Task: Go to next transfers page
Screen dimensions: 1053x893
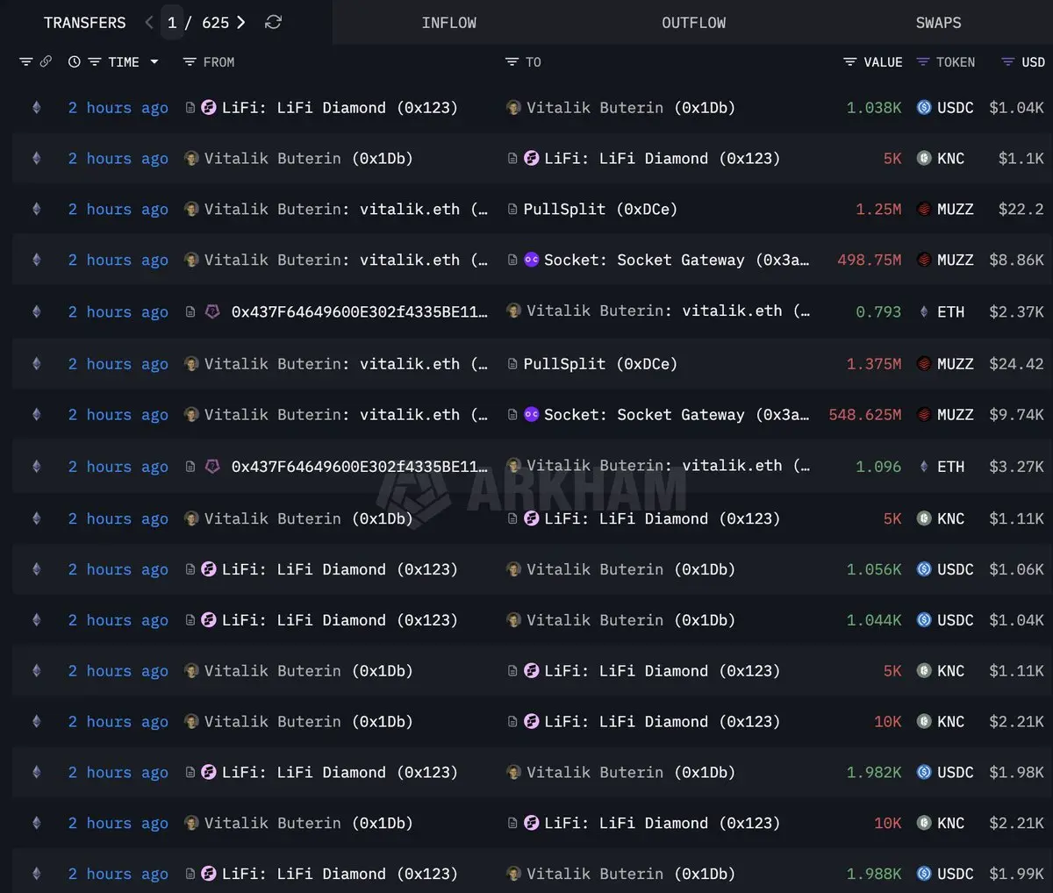Action: click(240, 22)
